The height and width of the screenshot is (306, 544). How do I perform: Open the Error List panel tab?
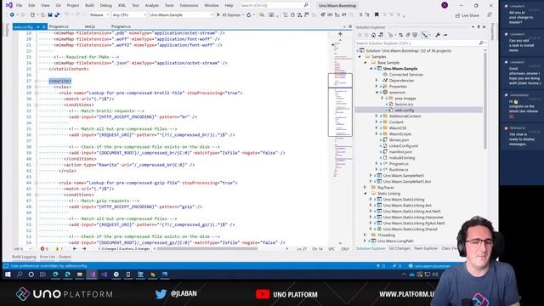click(x=48, y=257)
